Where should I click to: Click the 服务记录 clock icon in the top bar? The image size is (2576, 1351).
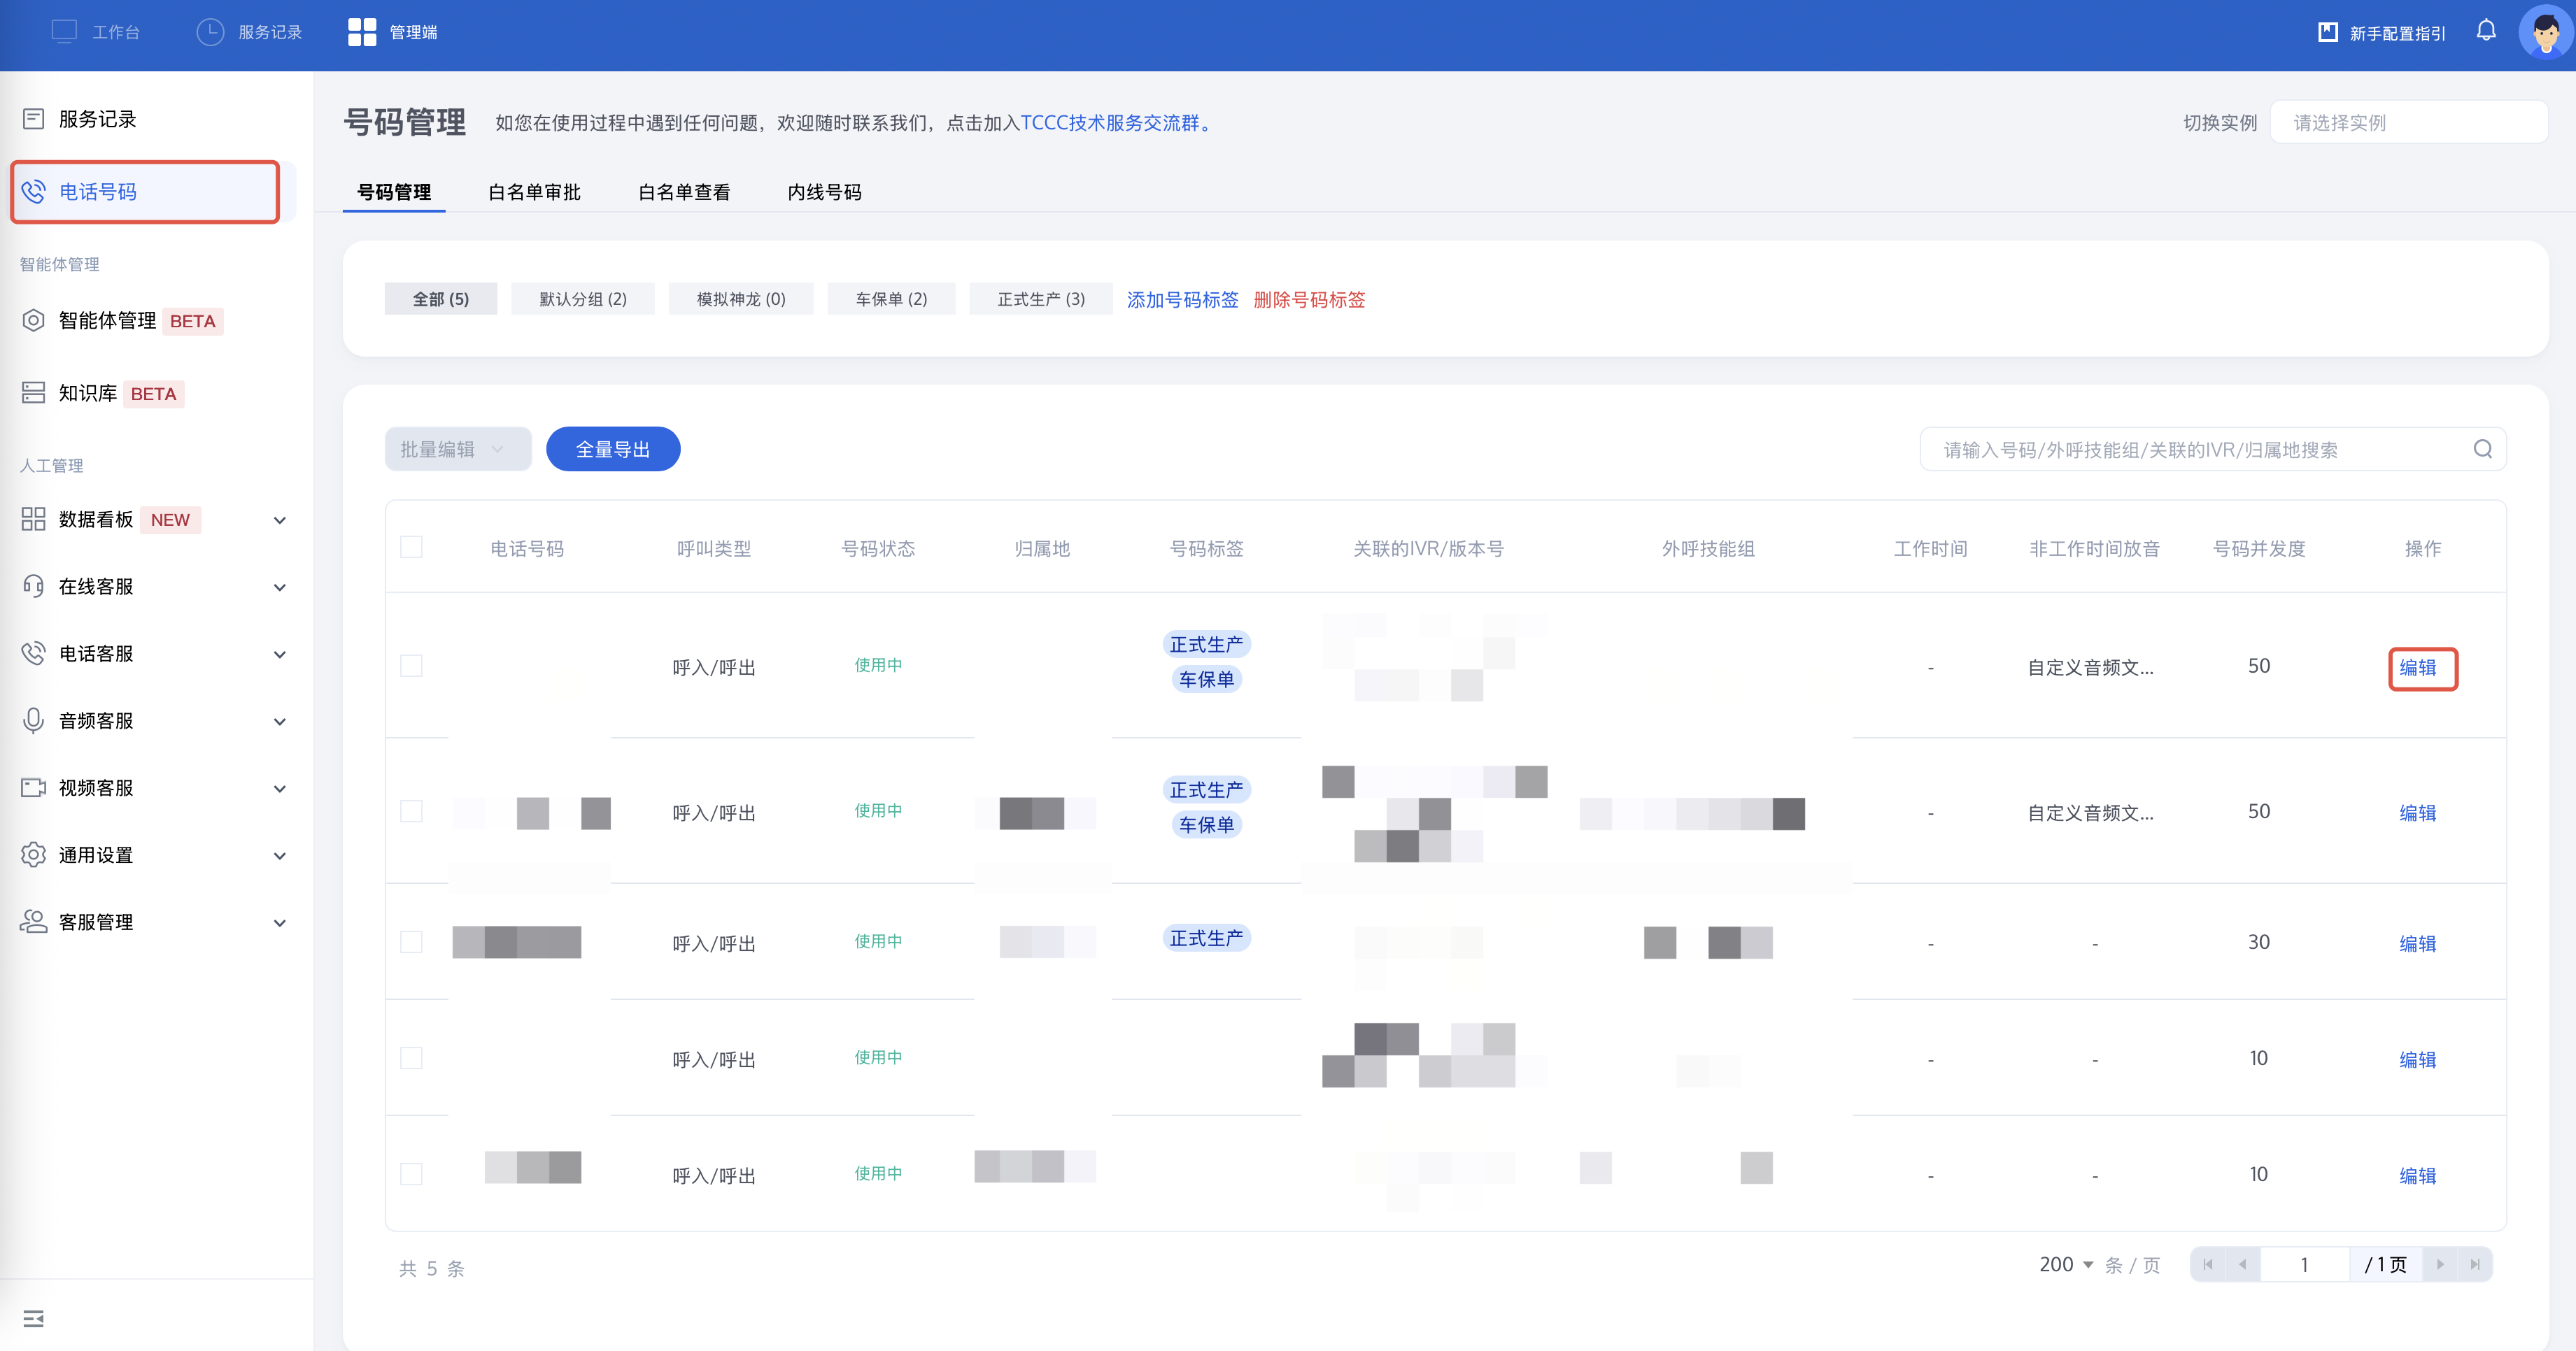coord(210,32)
